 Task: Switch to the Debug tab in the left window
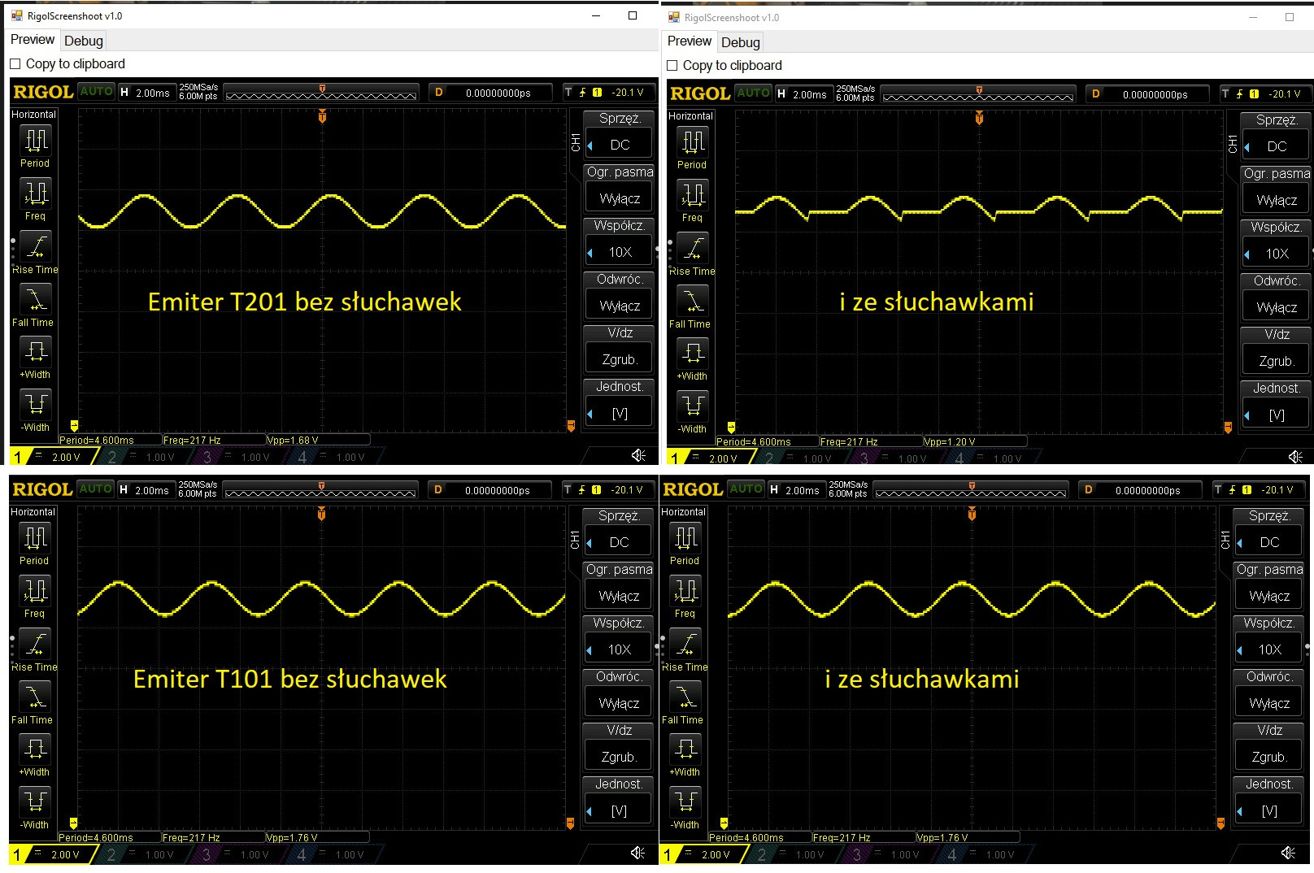[84, 41]
